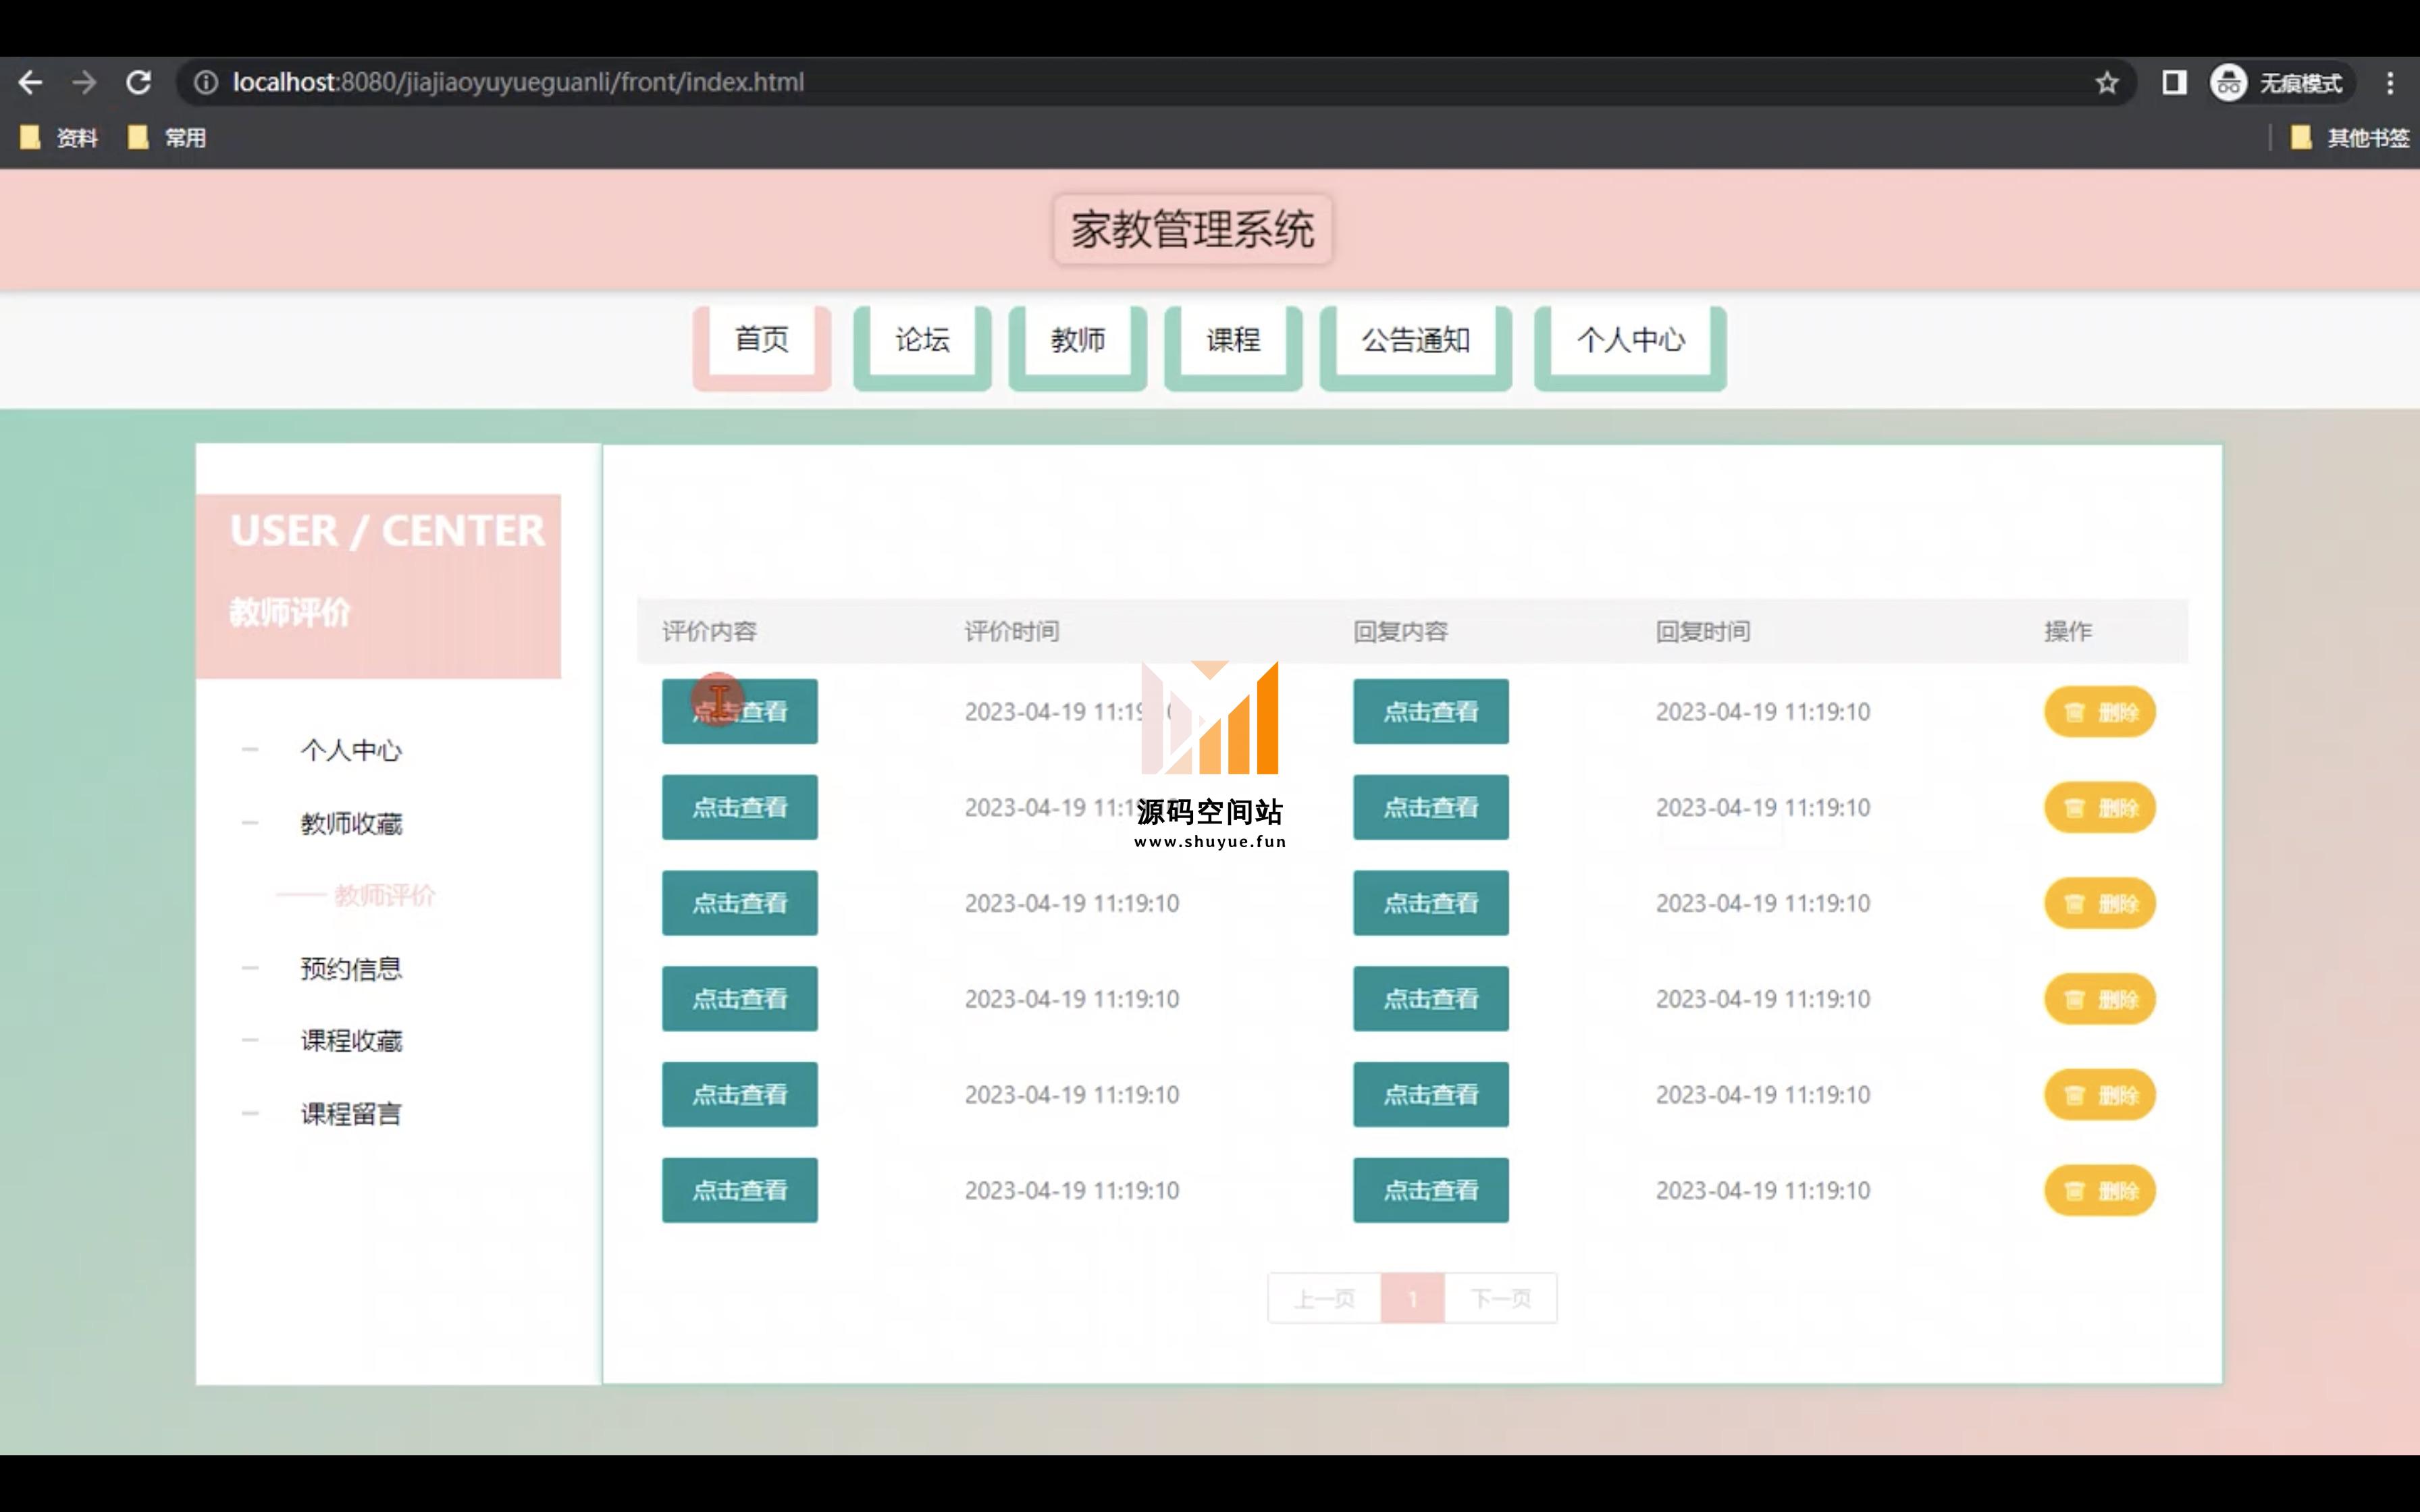Delete the first evaluation row
This screenshot has height=1512, width=2420.
point(2099,712)
